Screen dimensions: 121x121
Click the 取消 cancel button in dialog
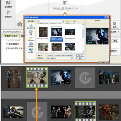pos(80,58)
